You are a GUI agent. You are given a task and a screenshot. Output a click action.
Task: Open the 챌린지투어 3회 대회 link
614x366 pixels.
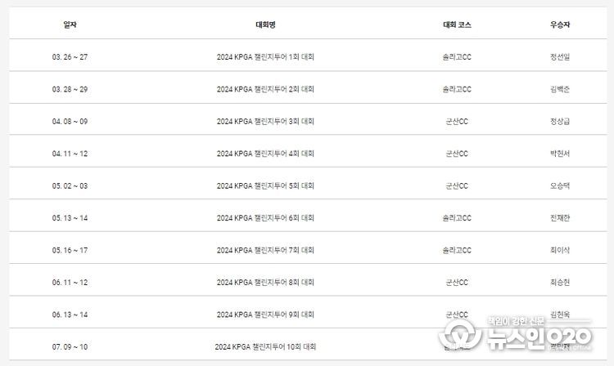point(265,122)
